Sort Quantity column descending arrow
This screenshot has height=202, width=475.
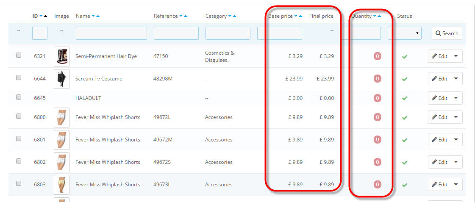click(x=375, y=16)
